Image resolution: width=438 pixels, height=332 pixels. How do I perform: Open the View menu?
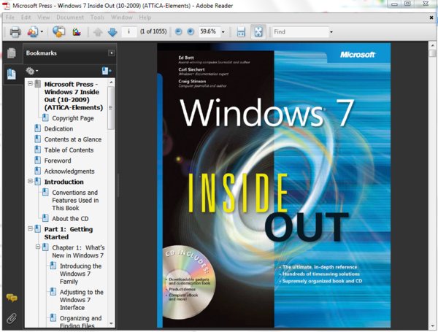44,18
